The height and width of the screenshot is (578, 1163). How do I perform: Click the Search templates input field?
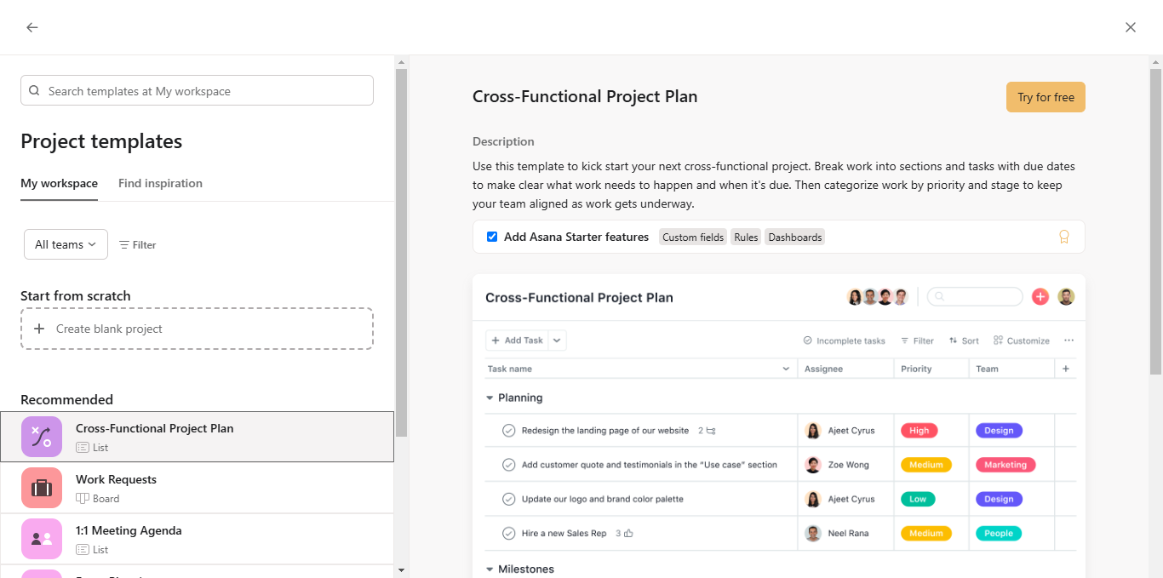click(x=197, y=91)
